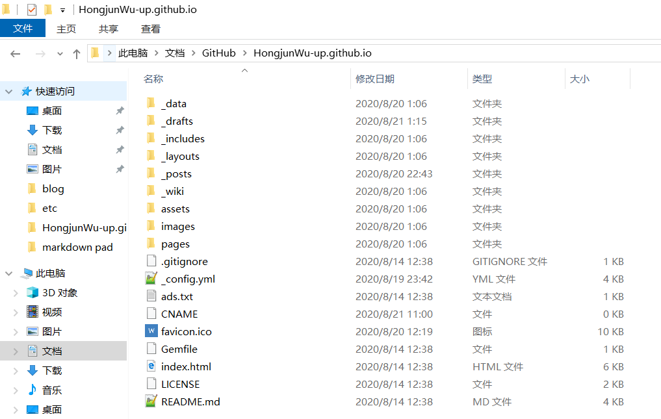Viewport: 661px width, 419px height.
Task: Open quick access toolbar customize dropdown
Action: [62, 10]
